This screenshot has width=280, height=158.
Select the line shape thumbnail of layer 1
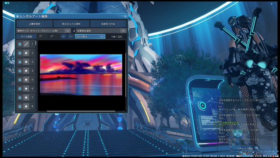tap(26, 44)
